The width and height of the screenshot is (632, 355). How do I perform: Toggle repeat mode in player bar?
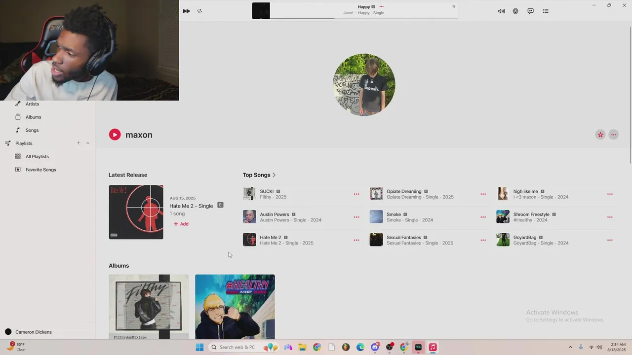pos(199,11)
